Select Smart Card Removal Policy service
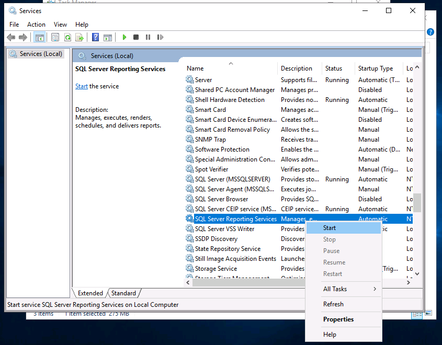 tap(299, 129)
